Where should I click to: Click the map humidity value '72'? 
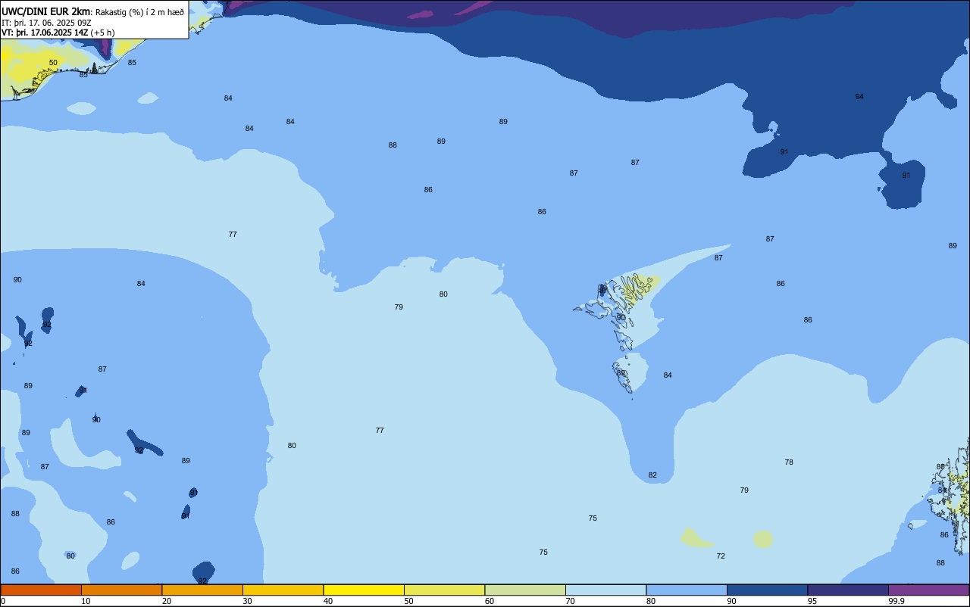721,556
